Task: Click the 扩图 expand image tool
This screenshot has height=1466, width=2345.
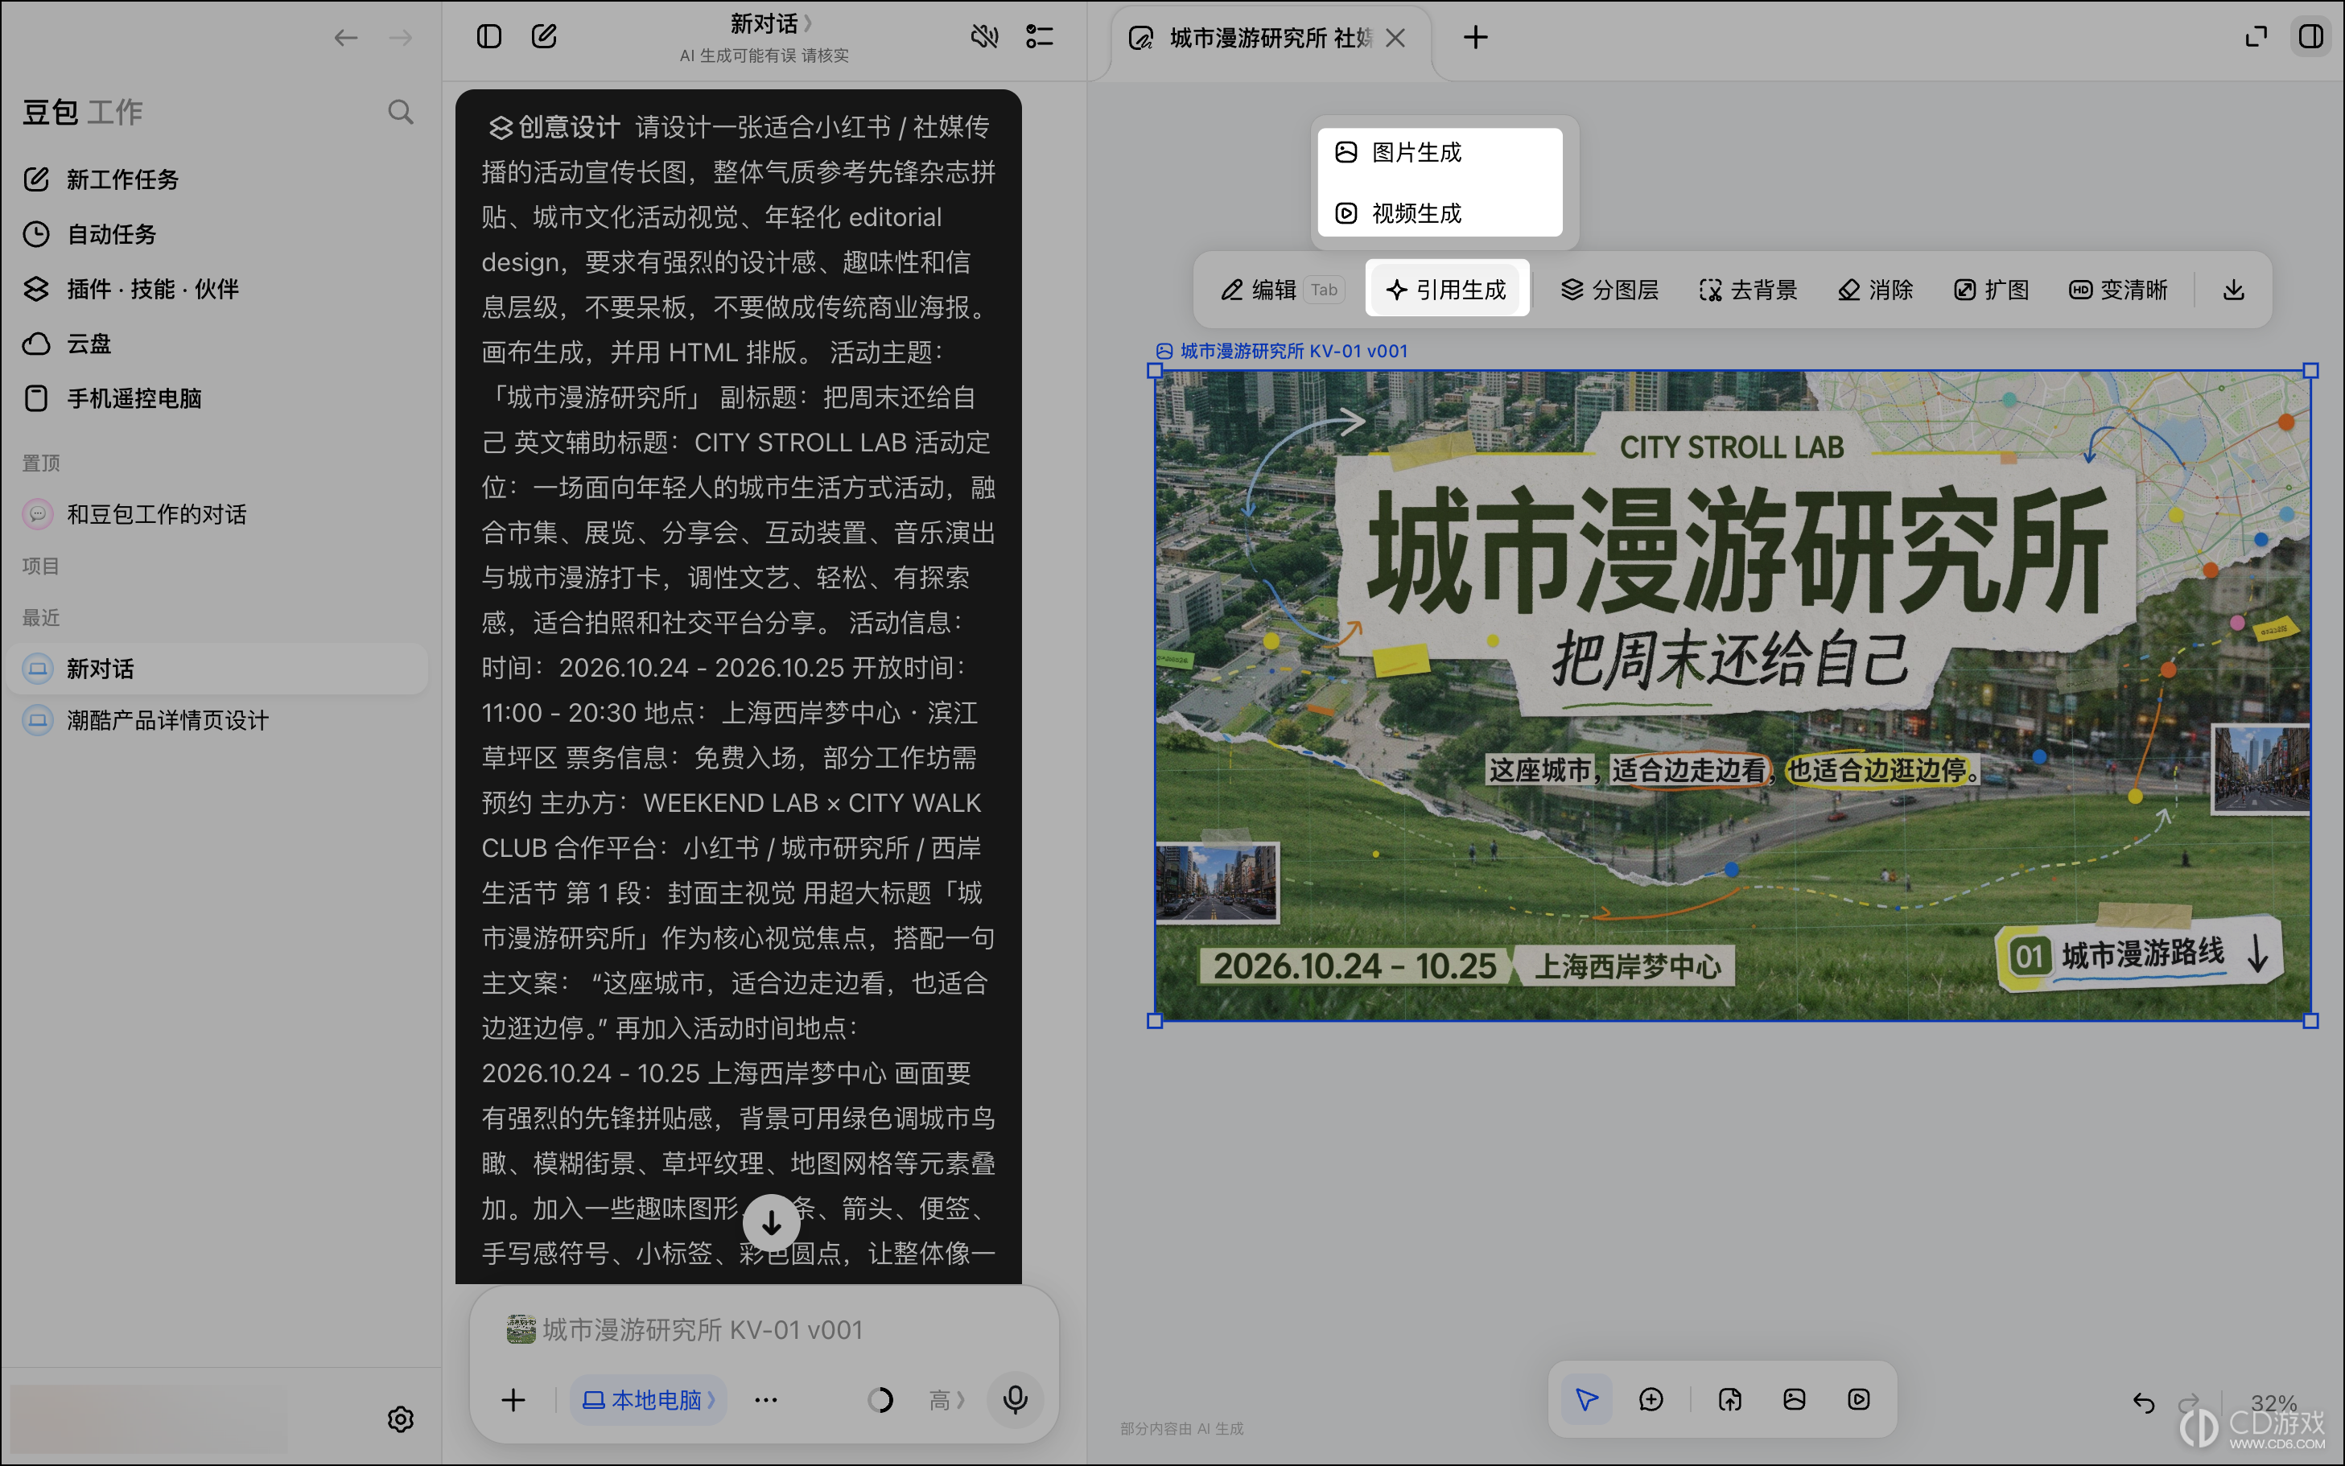Action: tap(1991, 289)
